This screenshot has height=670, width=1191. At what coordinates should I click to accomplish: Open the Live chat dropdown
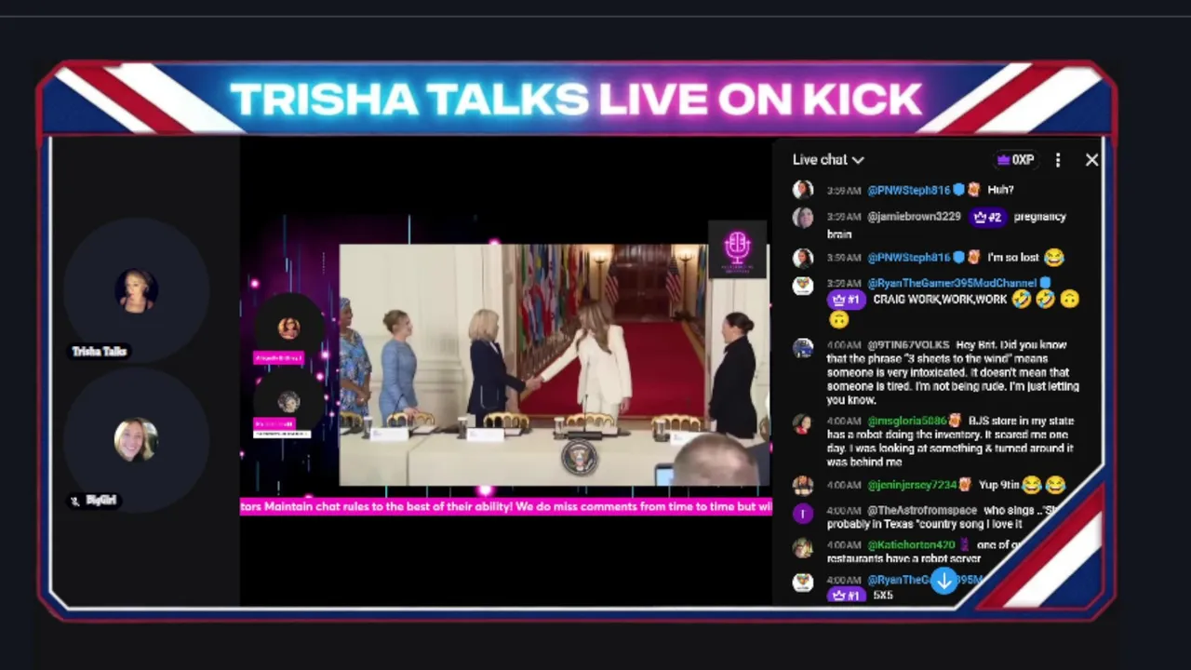point(828,160)
